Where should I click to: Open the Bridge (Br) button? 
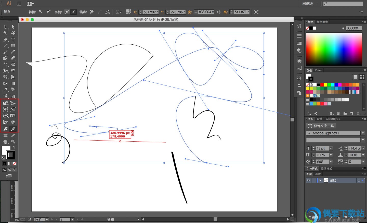(19, 4)
